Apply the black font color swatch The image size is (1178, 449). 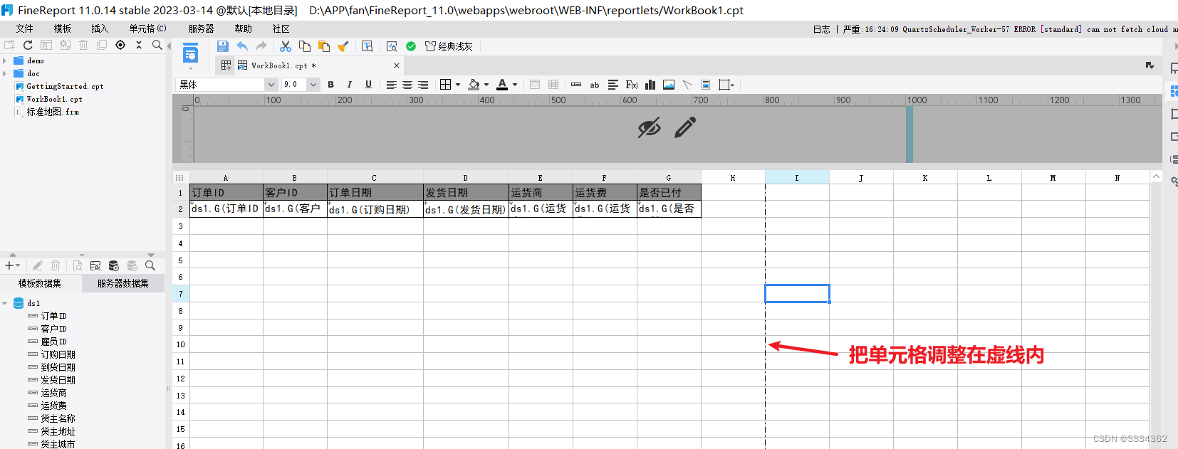click(503, 85)
